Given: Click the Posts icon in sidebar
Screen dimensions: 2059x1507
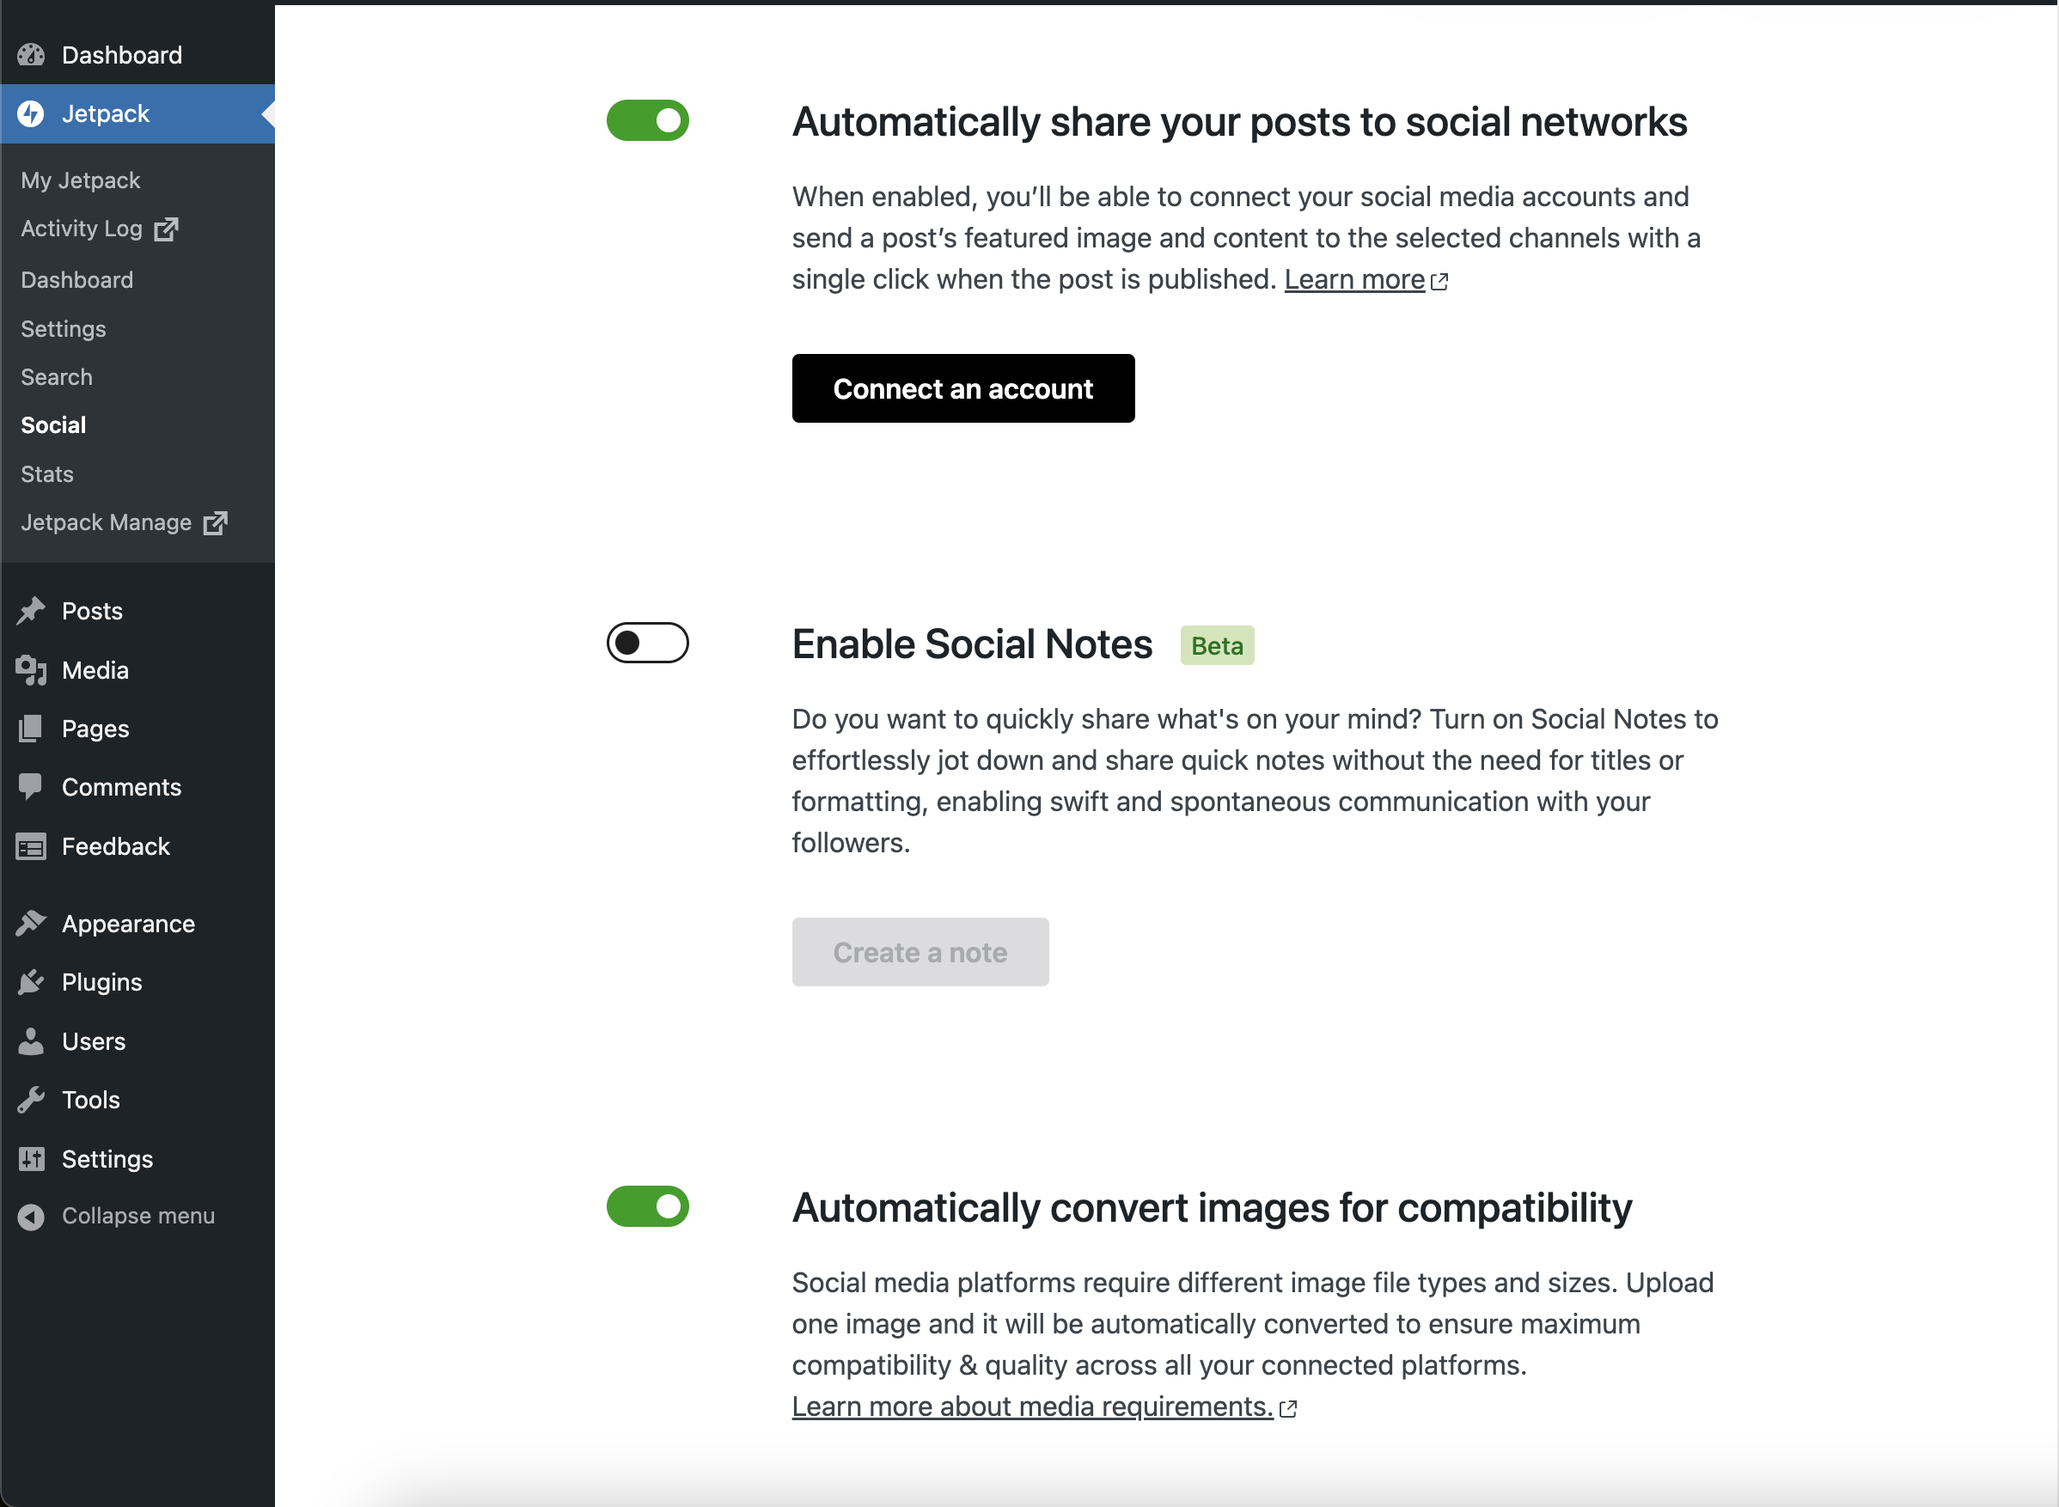Looking at the screenshot, I should pos(30,611).
